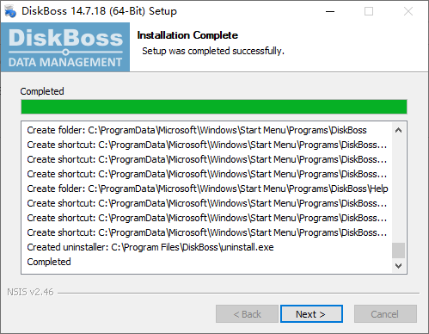Click the log scrollbar down arrow
429x334 pixels.
[398, 266]
